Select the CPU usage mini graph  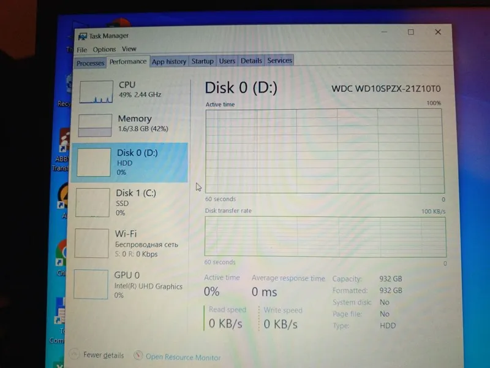tap(96, 91)
